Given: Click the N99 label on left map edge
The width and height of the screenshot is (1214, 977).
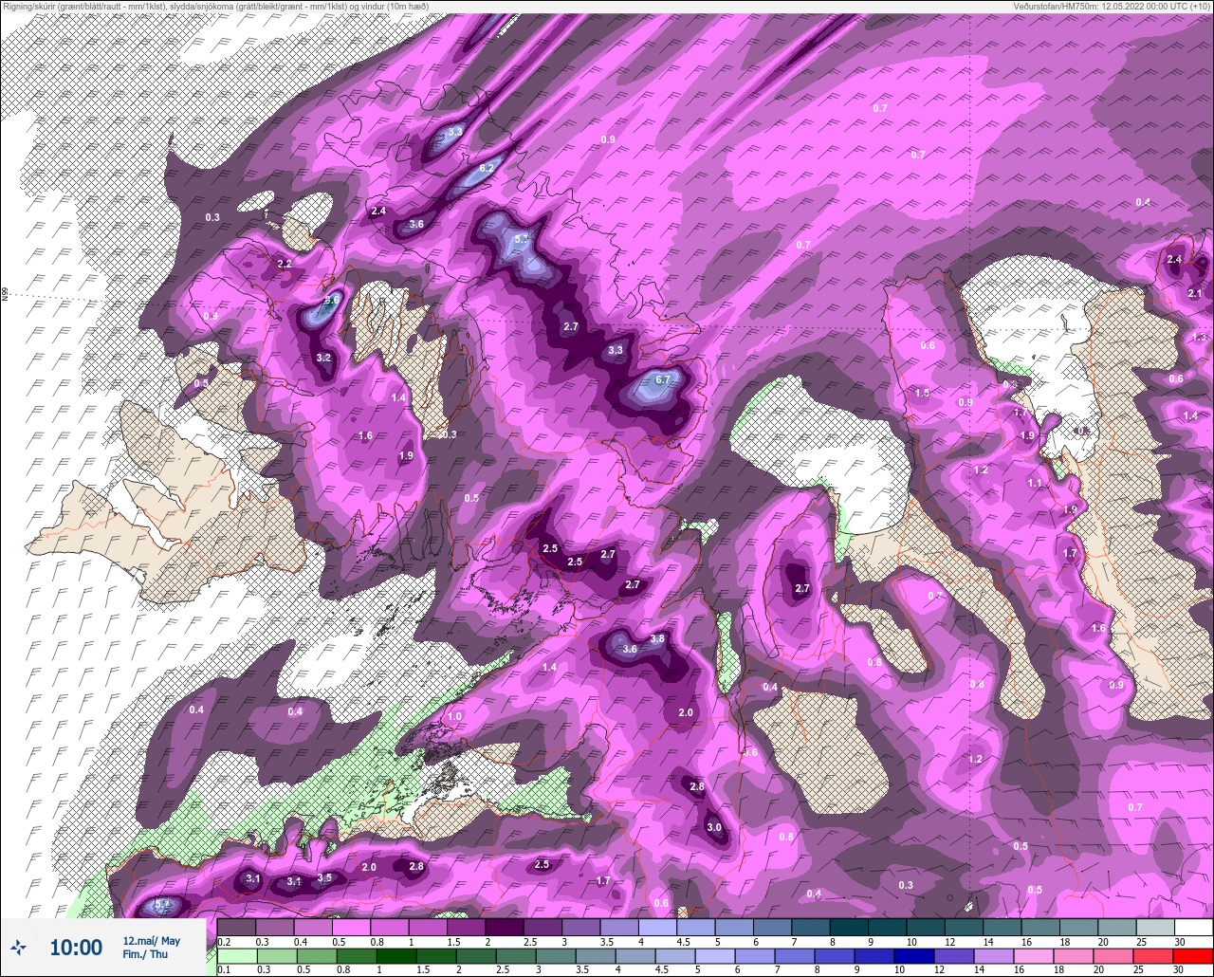Looking at the screenshot, I should coord(5,295).
